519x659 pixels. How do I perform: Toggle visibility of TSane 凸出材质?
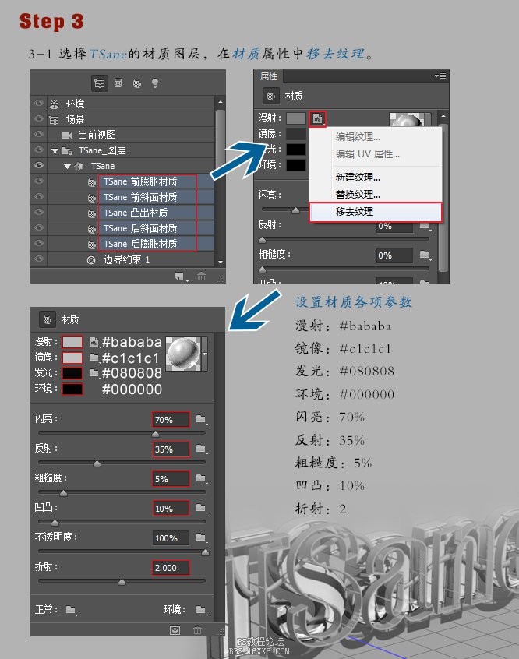pos(39,212)
